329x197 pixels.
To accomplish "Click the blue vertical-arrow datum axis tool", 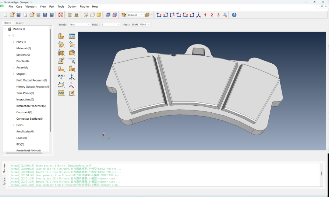I will pyautogui.click(x=72, y=77).
